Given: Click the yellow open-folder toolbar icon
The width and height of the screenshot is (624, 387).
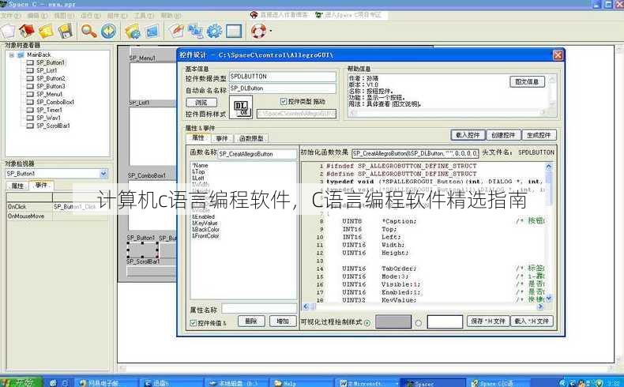Looking at the screenshot, I should click(46, 31).
